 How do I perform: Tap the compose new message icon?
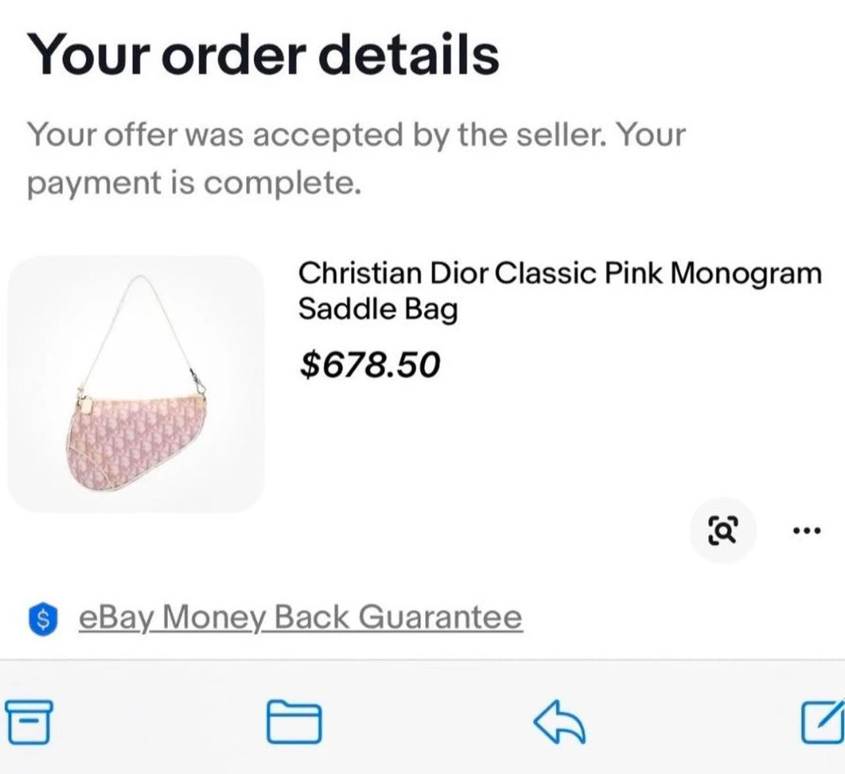[x=823, y=722]
